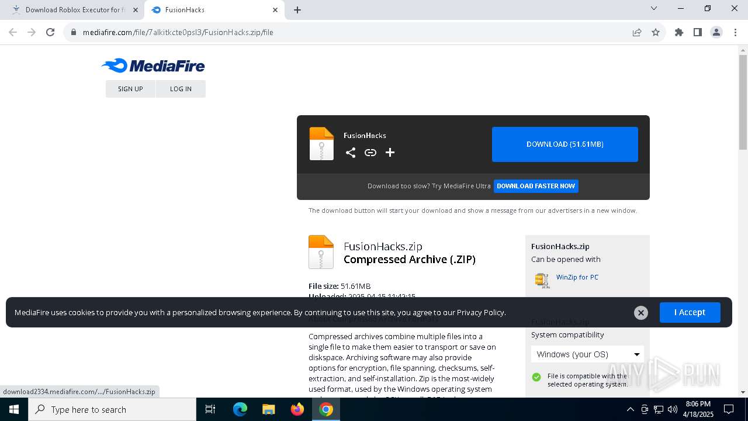Click DOWNLOAD (51.61MB) button
This screenshot has width=748, height=421.
point(565,144)
